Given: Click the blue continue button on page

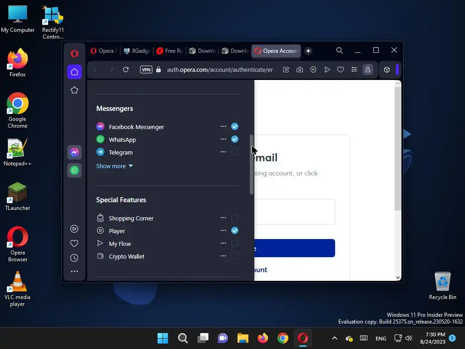Looking at the screenshot, I should point(295,248).
